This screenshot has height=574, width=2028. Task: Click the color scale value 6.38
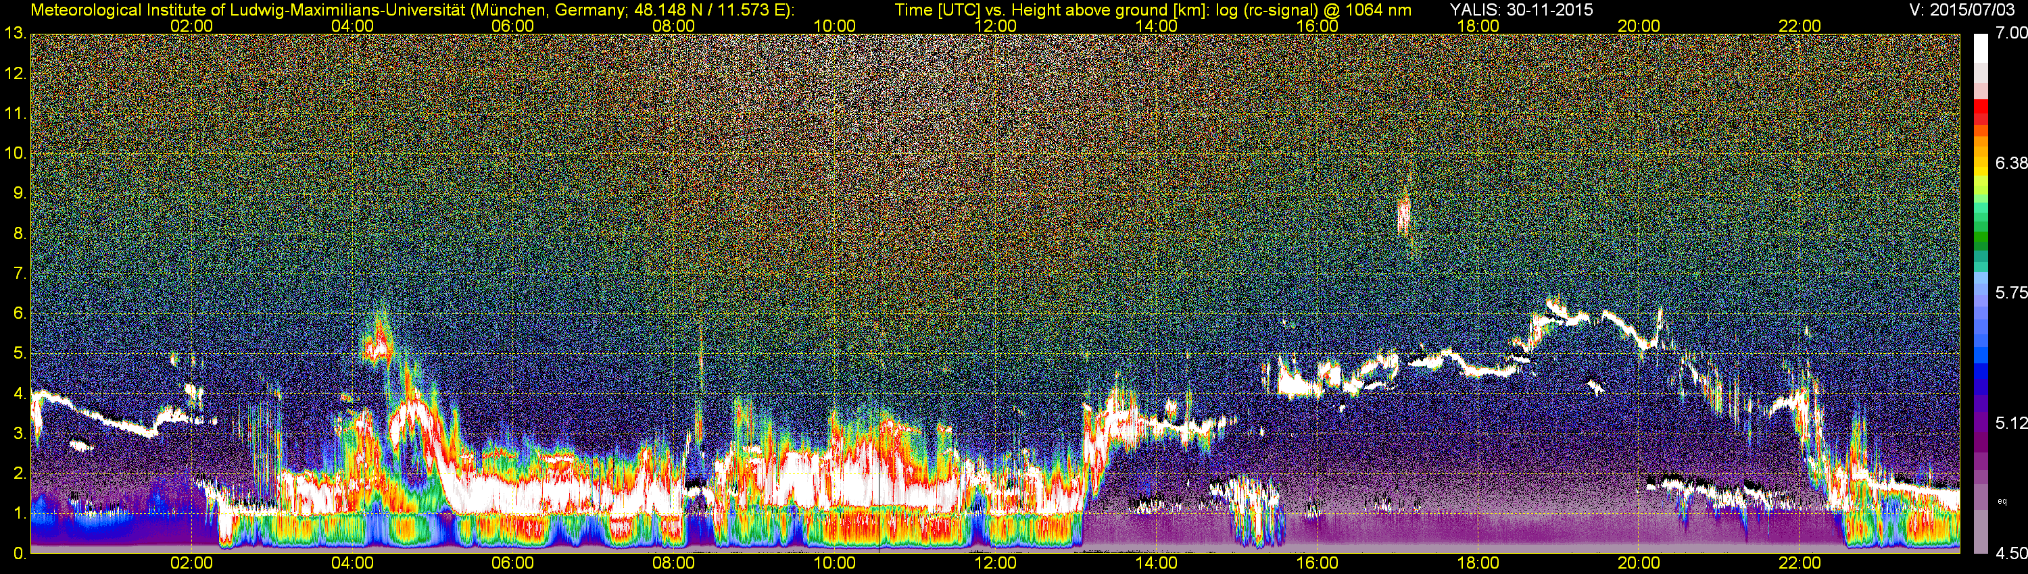(x=2010, y=163)
